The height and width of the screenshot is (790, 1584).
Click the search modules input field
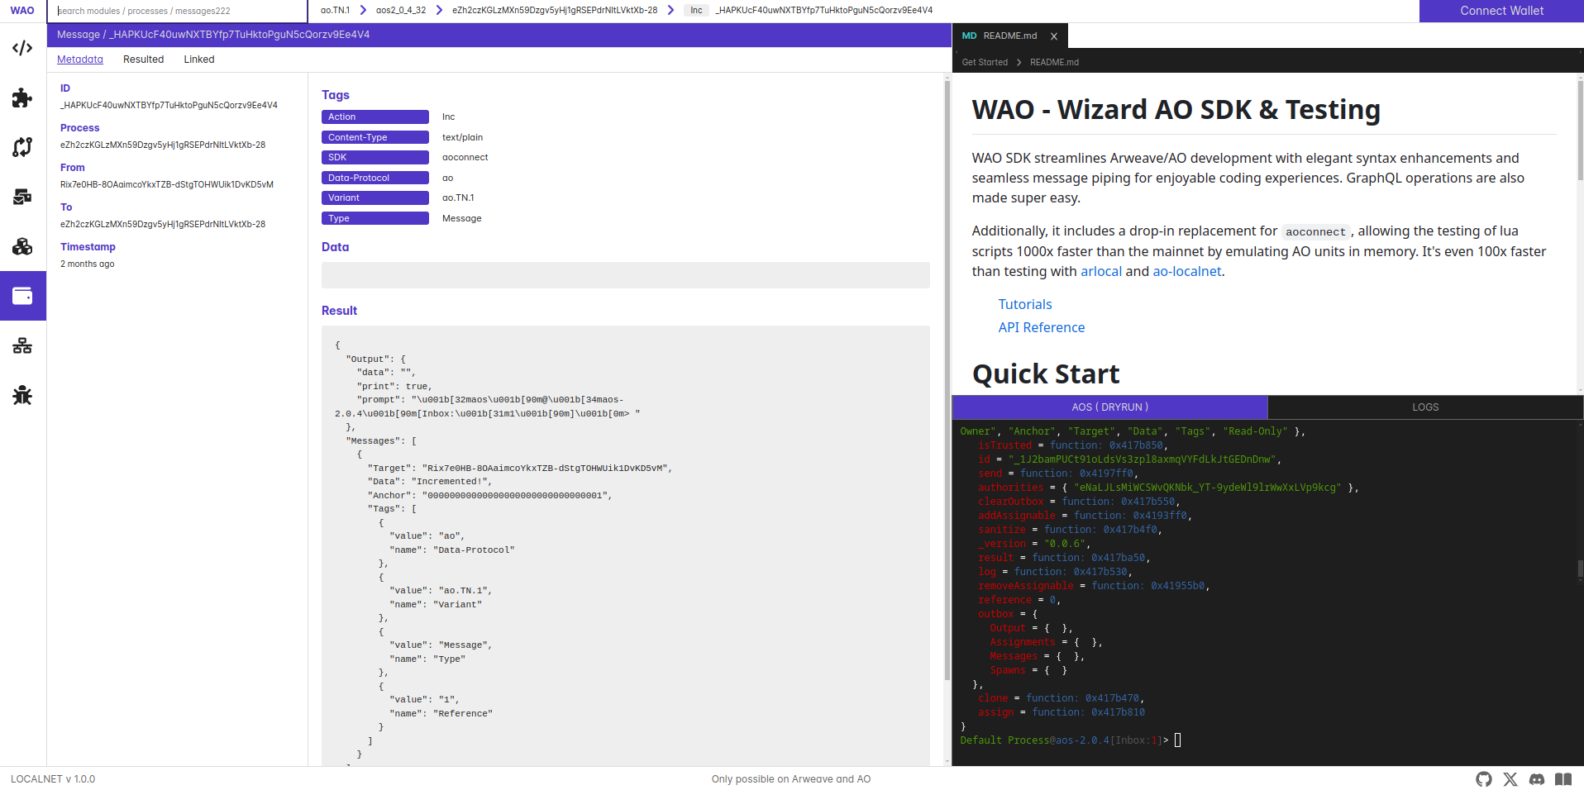(x=177, y=11)
